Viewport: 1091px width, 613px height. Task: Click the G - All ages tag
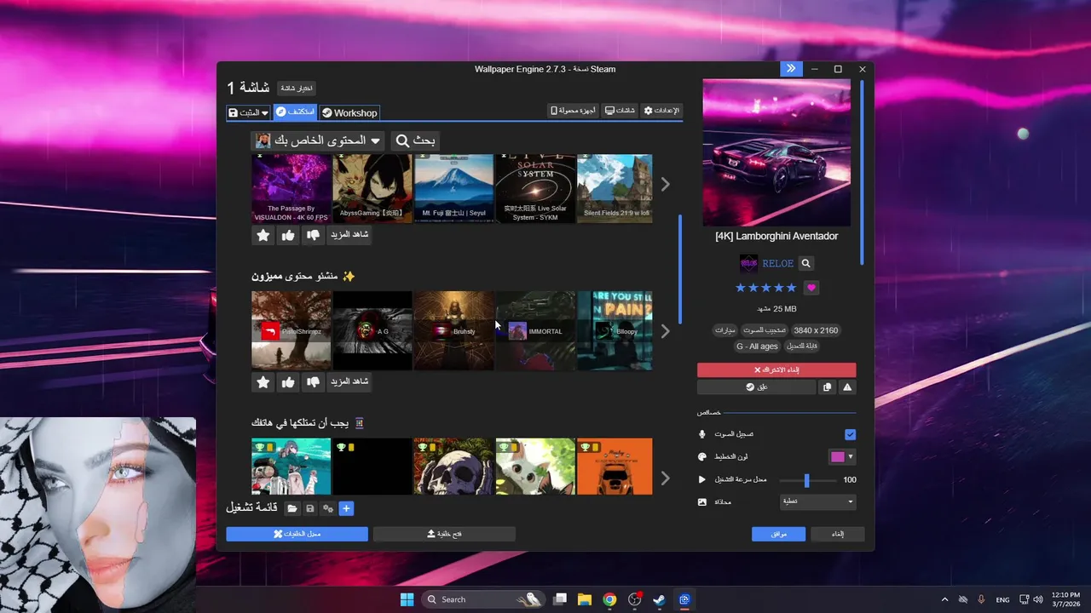pyautogui.click(x=758, y=347)
